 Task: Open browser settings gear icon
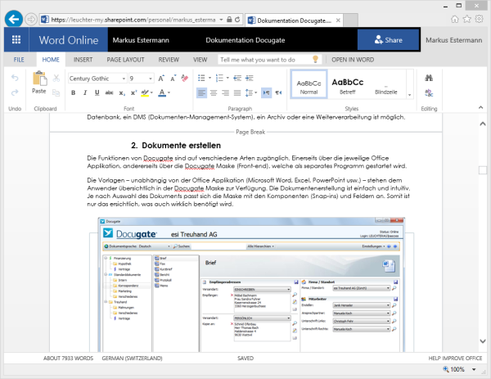479,19
